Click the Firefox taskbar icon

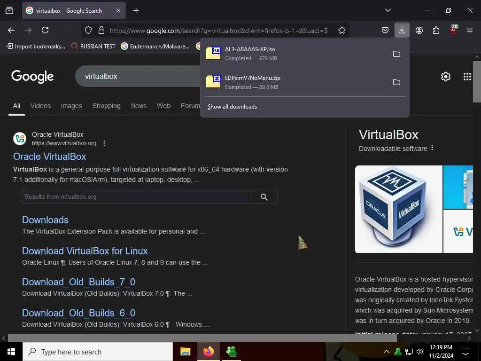point(208,352)
